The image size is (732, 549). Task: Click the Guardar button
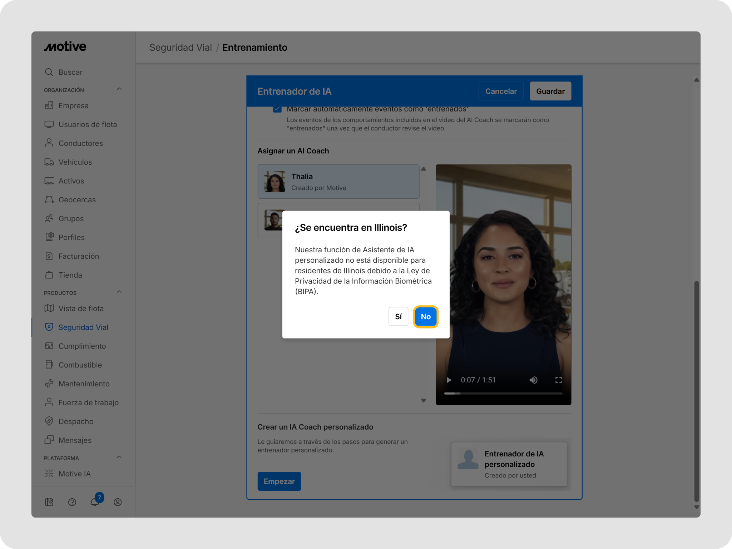550,91
